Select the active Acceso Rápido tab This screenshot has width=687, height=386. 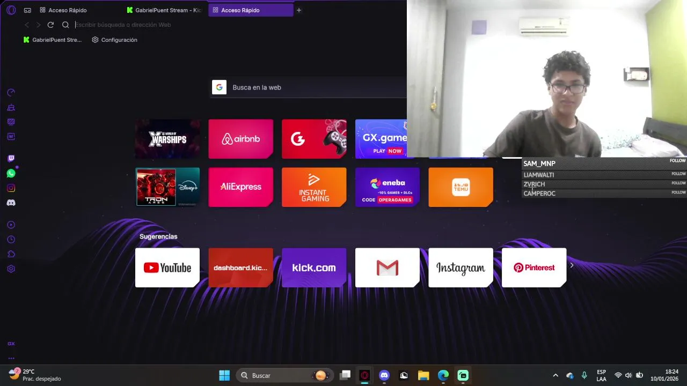coord(251,10)
